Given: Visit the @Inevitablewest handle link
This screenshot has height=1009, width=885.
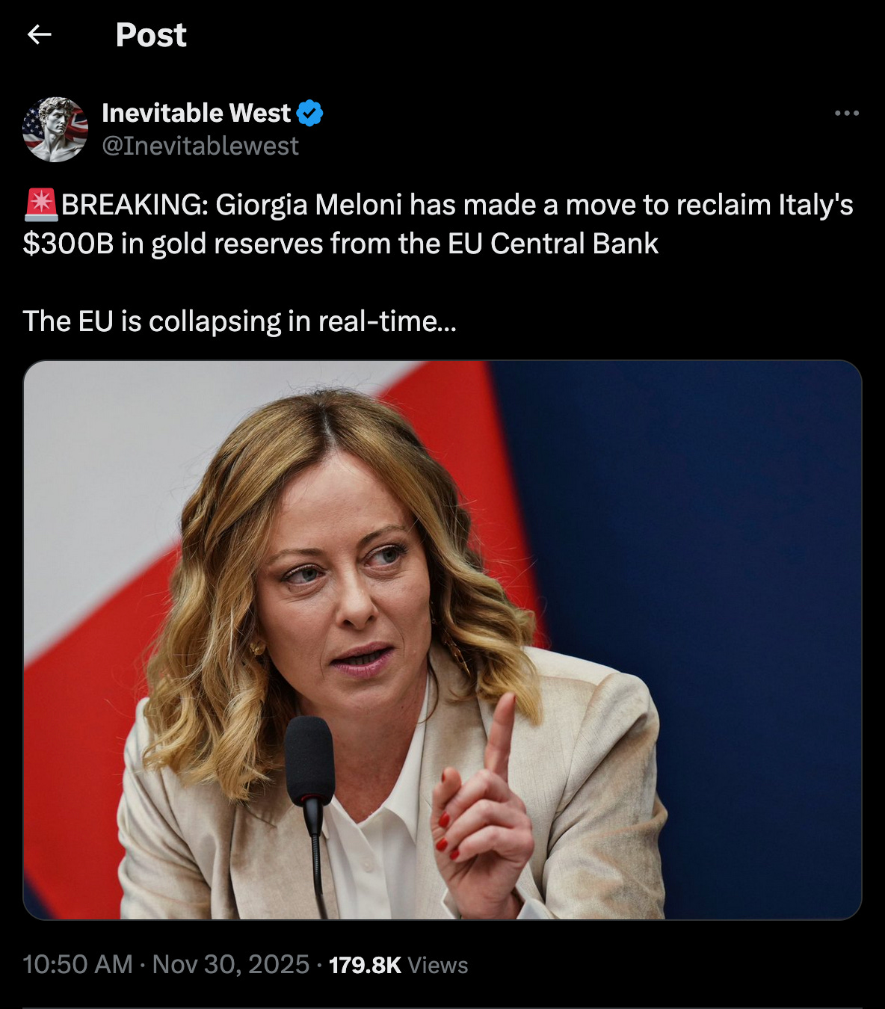Looking at the screenshot, I should pyautogui.click(x=200, y=146).
